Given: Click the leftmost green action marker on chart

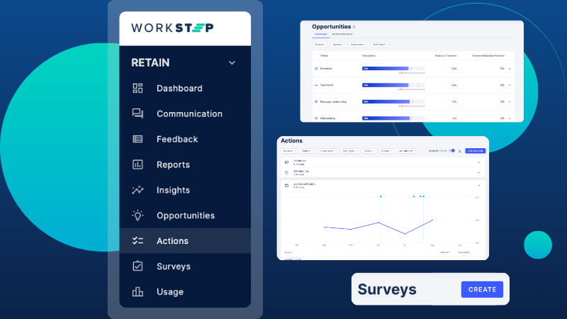Looking at the screenshot, I should [x=381, y=196].
